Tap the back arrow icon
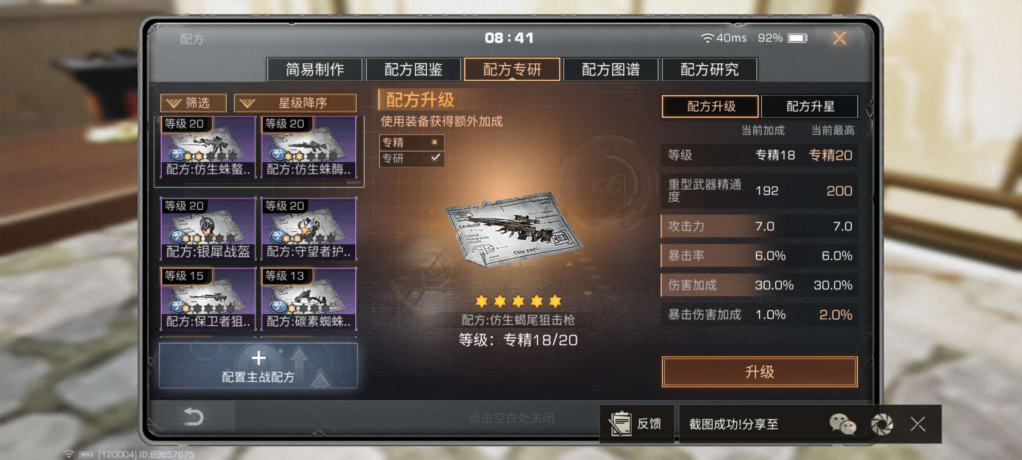 coord(194,417)
